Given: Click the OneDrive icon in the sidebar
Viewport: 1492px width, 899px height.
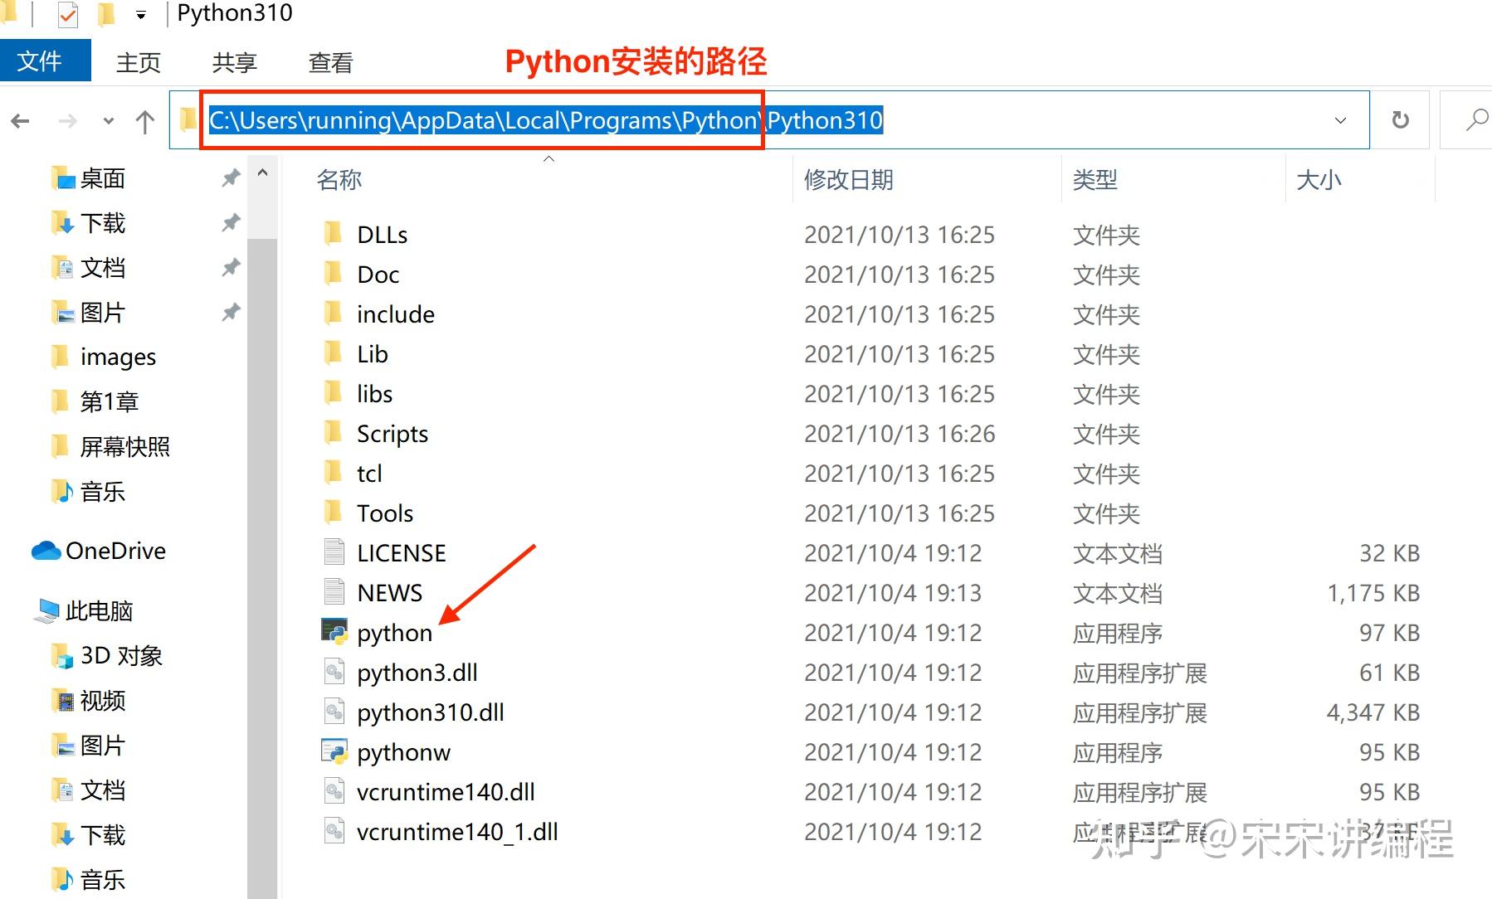Looking at the screenshot, I should click(x=48, y=550).
